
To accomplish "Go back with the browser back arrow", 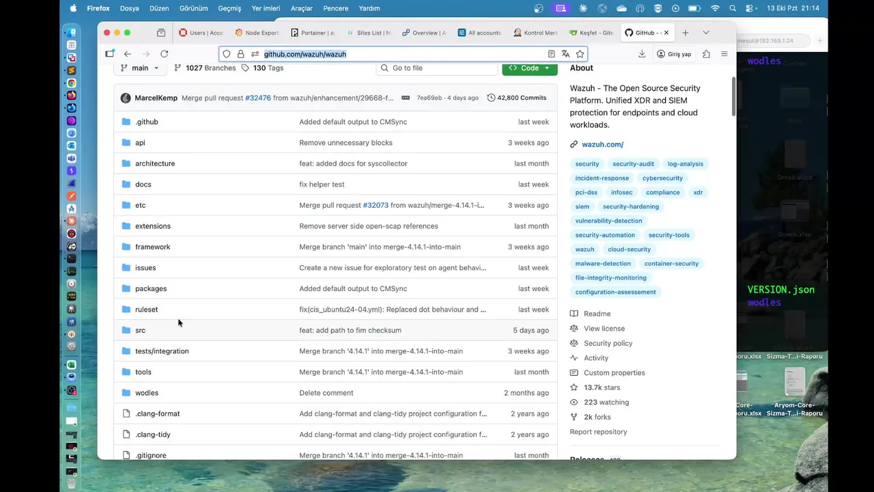I will click(128, 54).
